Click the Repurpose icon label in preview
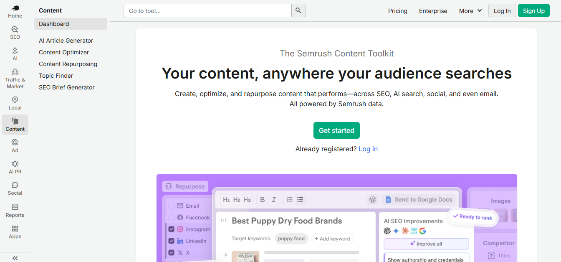 click(185, 186)
